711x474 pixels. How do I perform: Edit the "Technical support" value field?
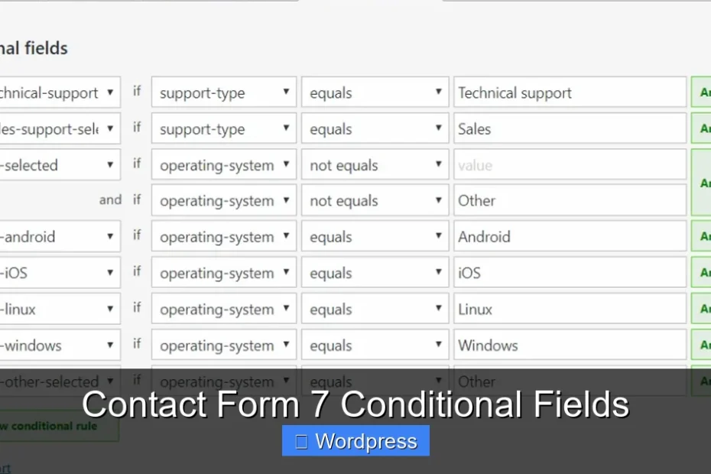click(570, 92)
